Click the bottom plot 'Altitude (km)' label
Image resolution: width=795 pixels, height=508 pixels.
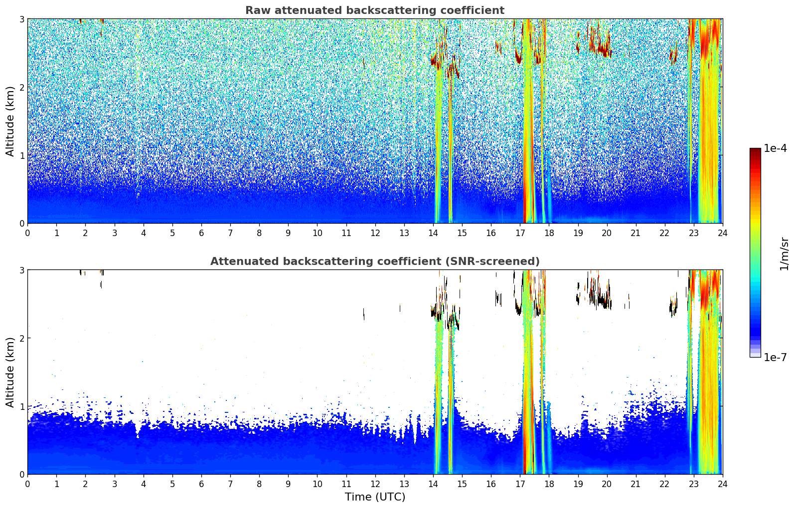[10, 372]
